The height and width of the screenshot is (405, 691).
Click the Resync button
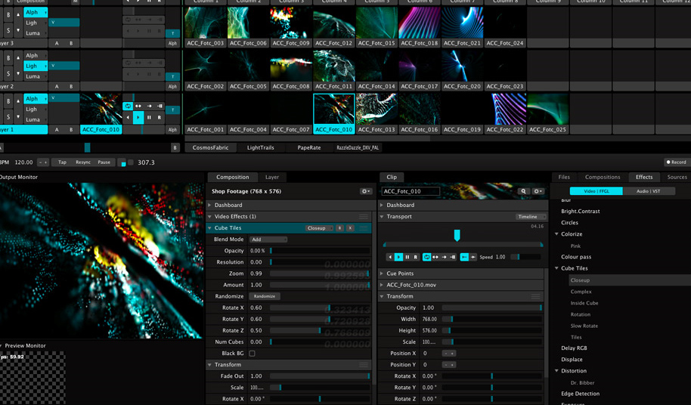[83, 162]
